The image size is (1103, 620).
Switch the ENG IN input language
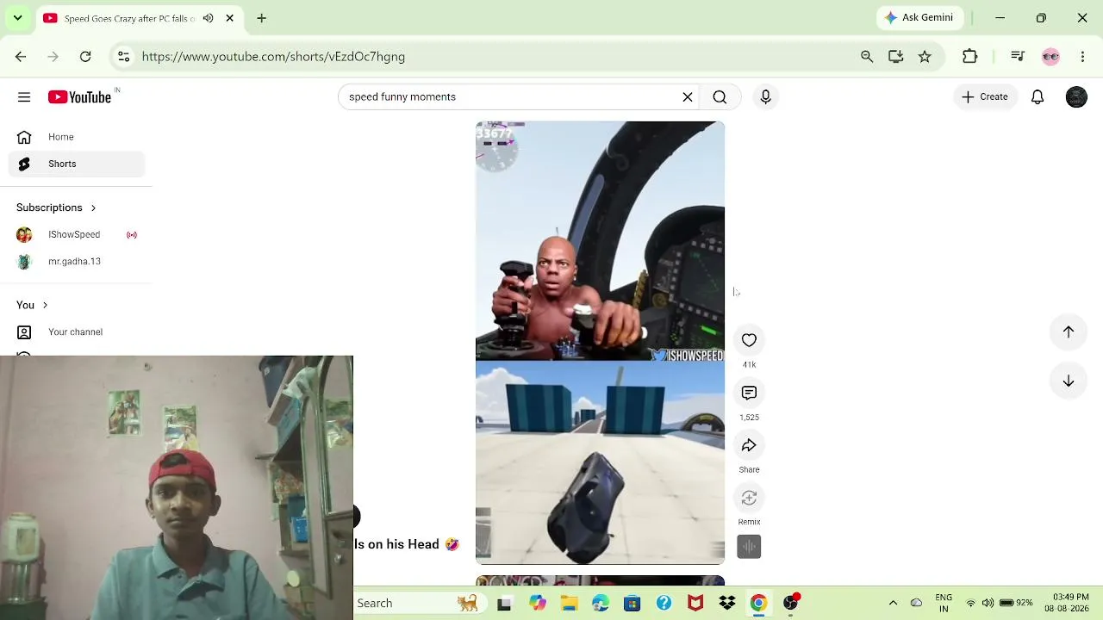tap(944, 604)
